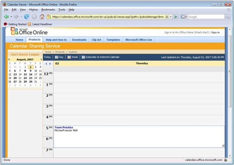This screenshot has width=234, height=165.
Task: Show next month in mini calendar
Action: pos(41,60)
